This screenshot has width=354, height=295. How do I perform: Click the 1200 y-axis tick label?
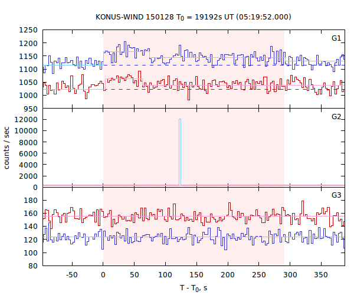(28, 43)
